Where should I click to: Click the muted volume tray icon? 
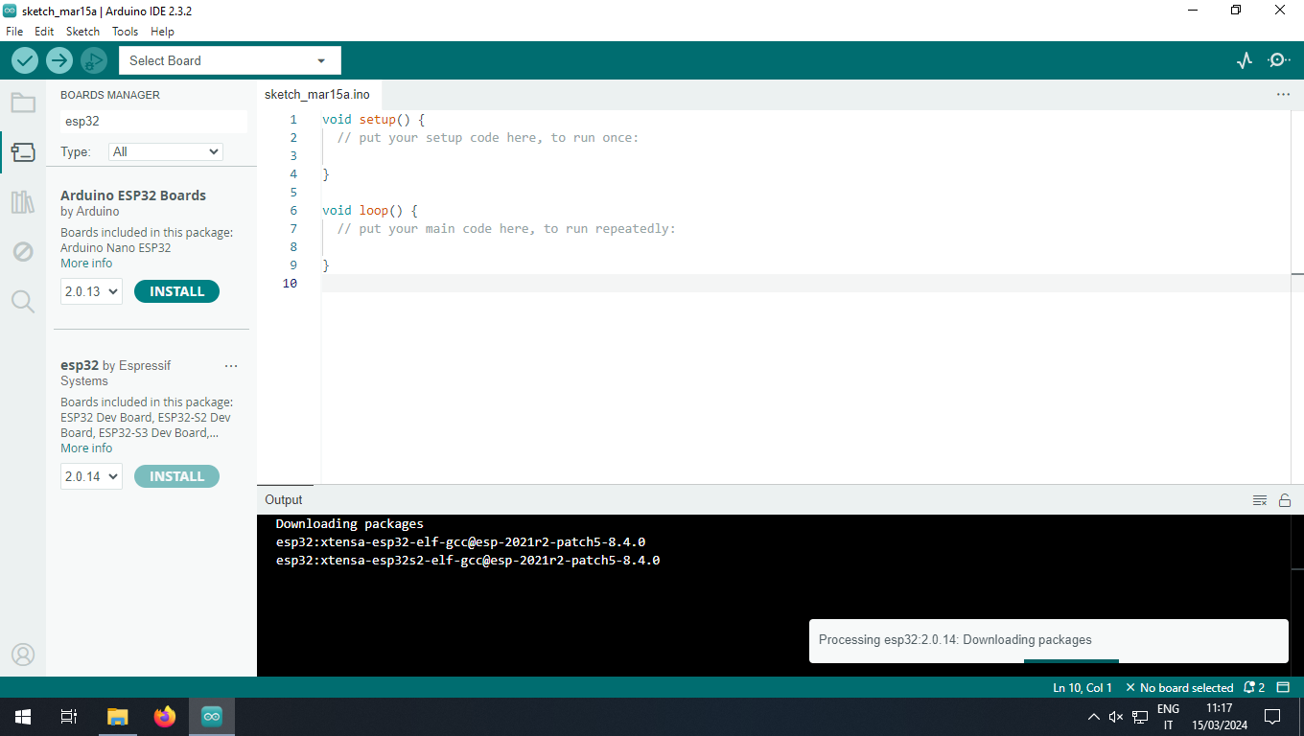pyautogui.click(x=1116, y=717)
